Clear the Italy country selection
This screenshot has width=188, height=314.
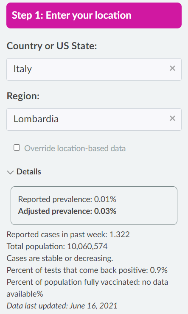point(172,68)
